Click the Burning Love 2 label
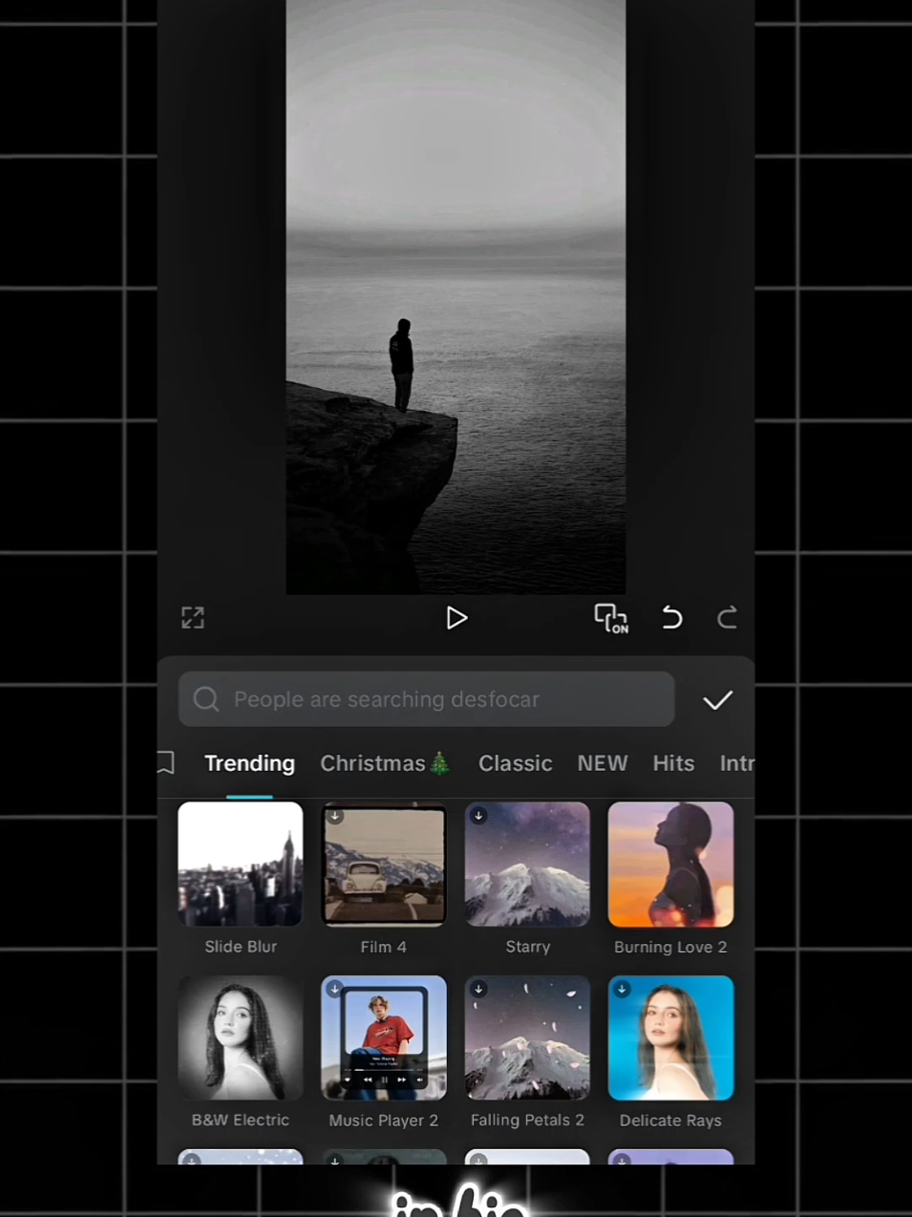The height and width of the screenshot is (1217, 912). coord(670,947)
